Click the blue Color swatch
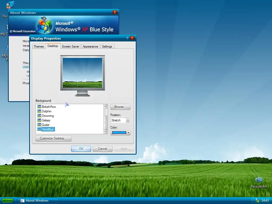Image resolution: width=272 pixels, height=204 pixels. tap(119, 133)
